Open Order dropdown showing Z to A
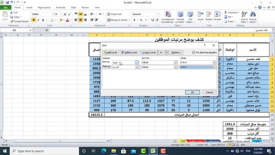Screen dimensions: 275x155 click(214, 62)
